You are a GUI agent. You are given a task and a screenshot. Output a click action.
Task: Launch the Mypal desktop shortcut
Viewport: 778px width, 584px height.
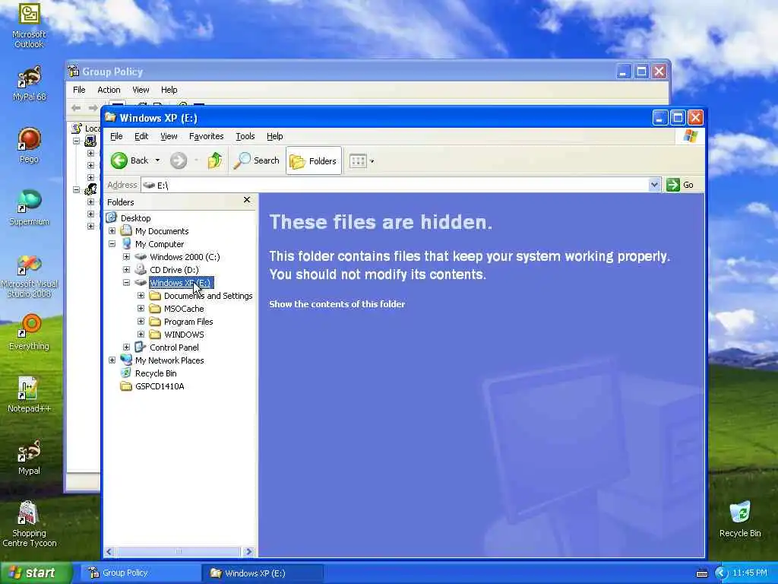pyautogui.click(x=29, y=457)
